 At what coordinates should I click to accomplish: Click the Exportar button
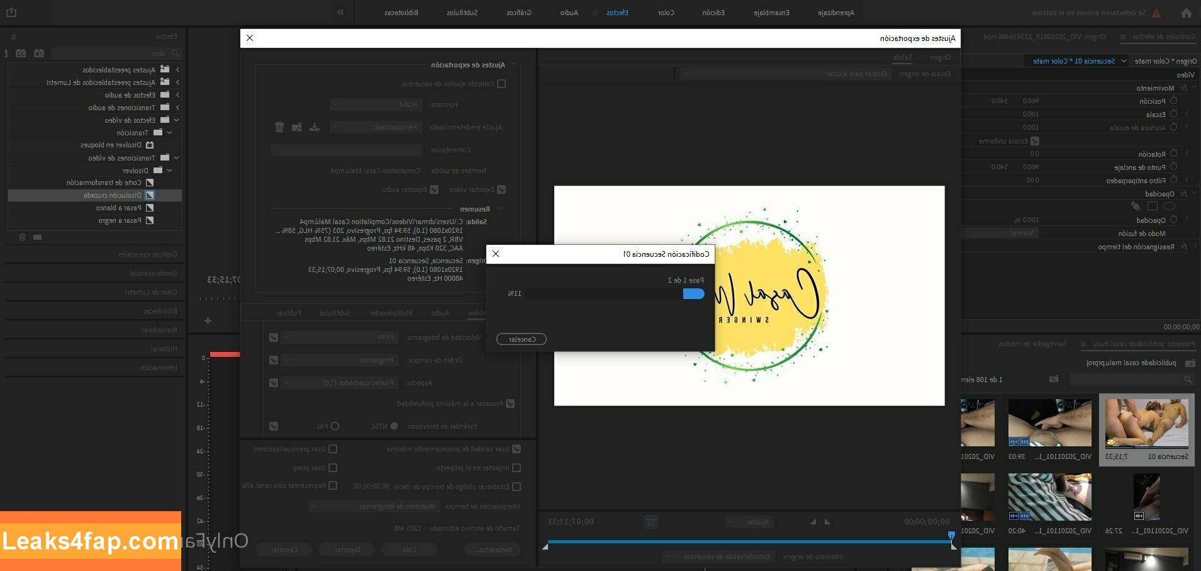tap(347, 550)
